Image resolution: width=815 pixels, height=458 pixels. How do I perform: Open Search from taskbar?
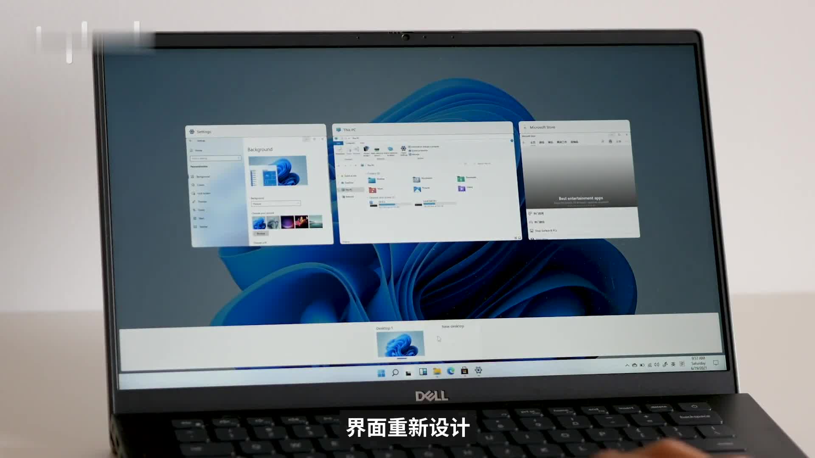tap(395, 371)
